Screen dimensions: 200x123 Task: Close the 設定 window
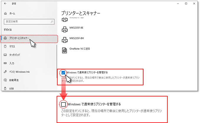[194, 4]
